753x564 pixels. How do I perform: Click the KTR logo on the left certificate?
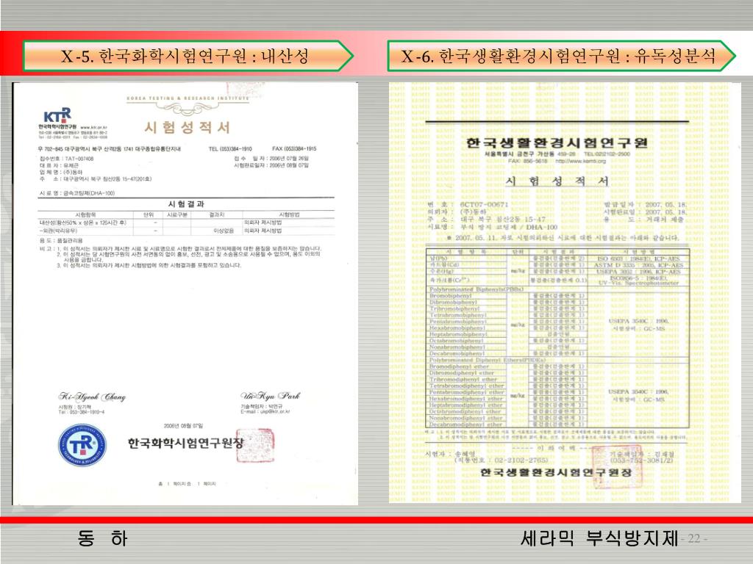coord(57,115)
